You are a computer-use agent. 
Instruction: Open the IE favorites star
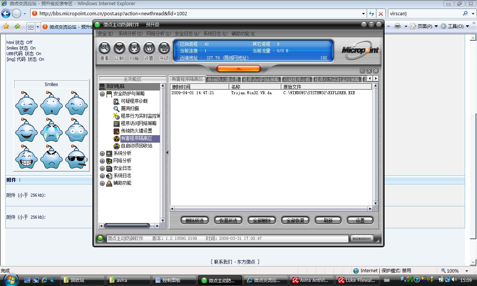(6, 26)
